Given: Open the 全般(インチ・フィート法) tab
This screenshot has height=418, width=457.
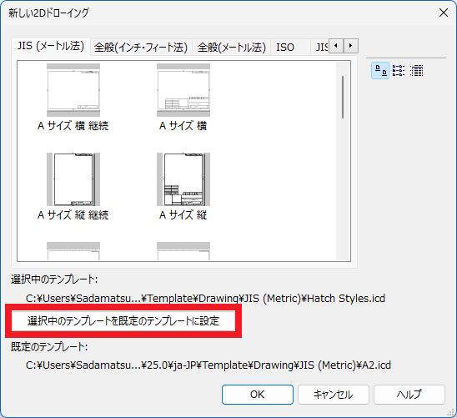Looking at the screenshot, I should (x=141, y=48).
